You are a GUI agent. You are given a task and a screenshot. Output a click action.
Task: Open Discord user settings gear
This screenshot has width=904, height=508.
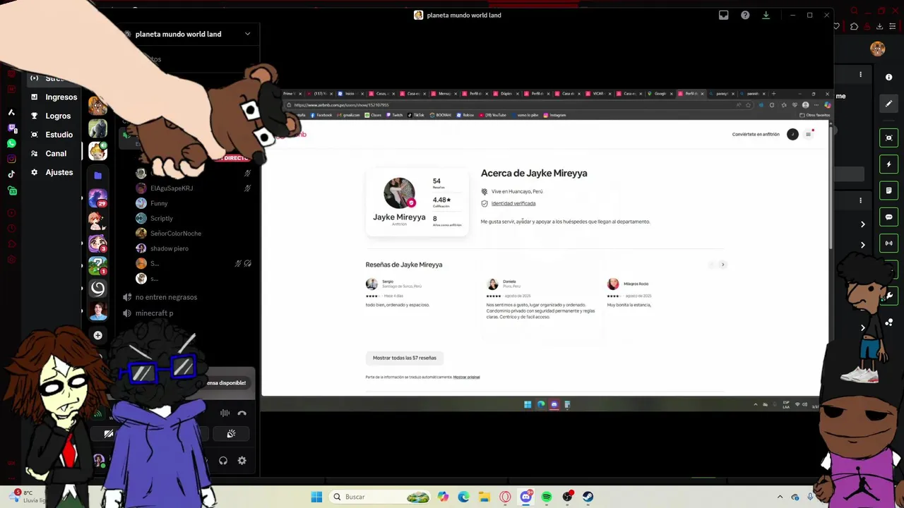242,461
